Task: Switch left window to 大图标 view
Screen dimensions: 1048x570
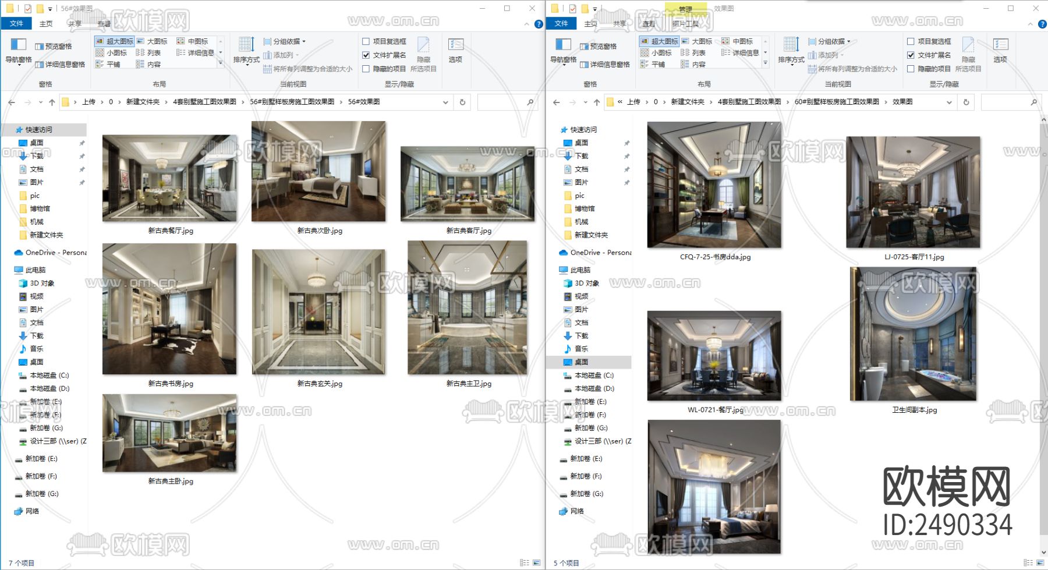Action: tap(152, 41)
